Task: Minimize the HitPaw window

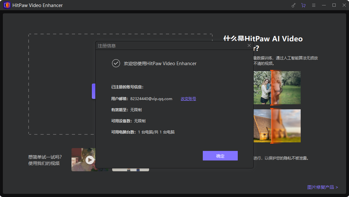Action: [324, 5]
